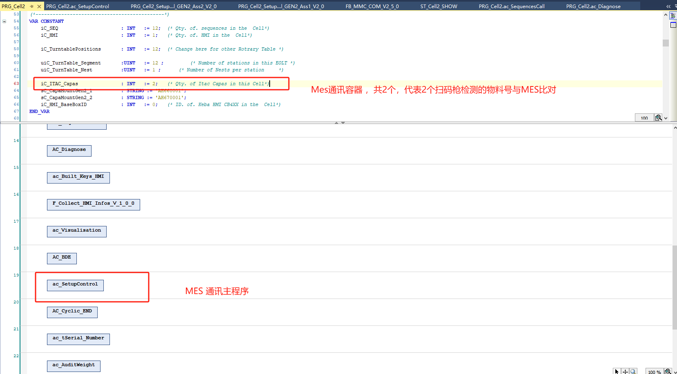
Task: Click line number 63 in gutter
Action: tap(16, 84)
